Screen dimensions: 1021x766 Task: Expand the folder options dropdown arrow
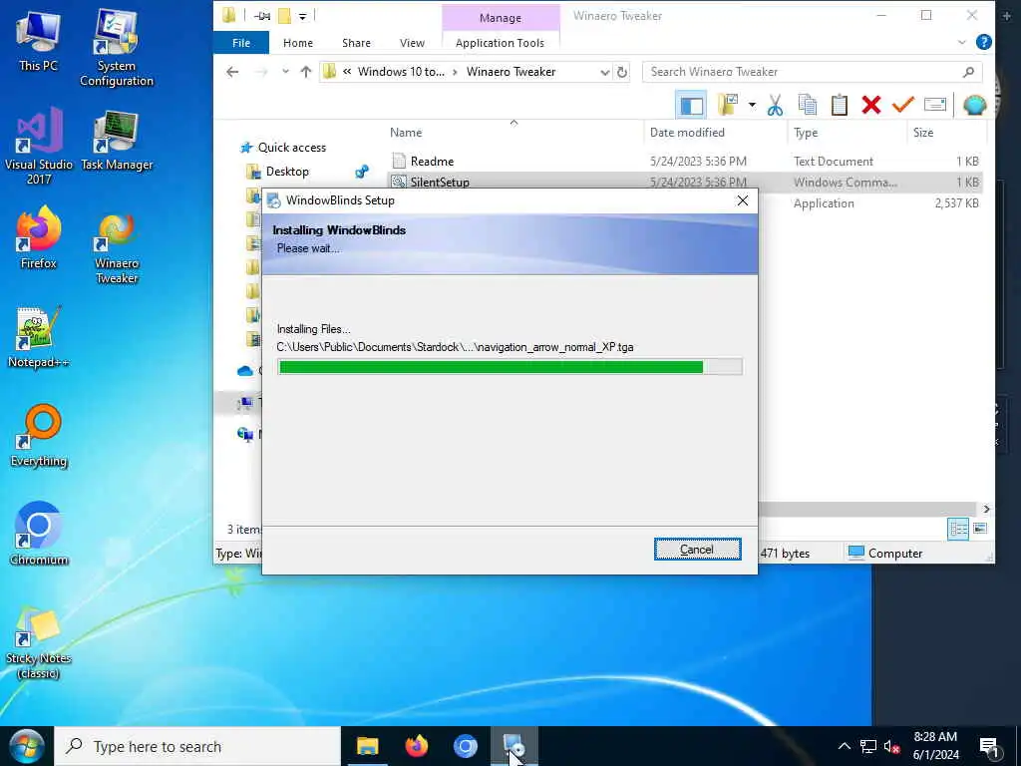pos(752,105)
